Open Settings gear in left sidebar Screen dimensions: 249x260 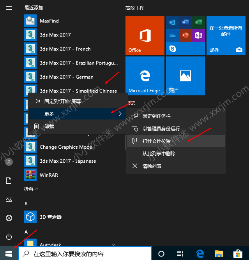coord(9,218)
